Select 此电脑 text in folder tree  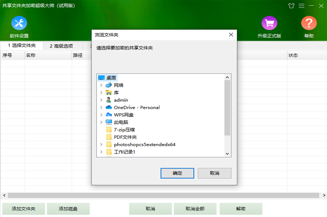point(121,122)
